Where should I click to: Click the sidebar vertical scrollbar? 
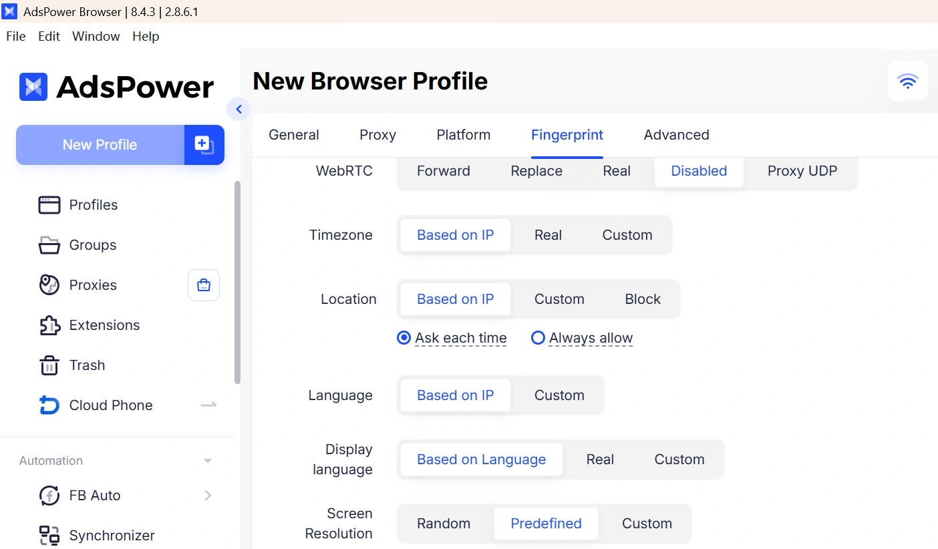237,283
